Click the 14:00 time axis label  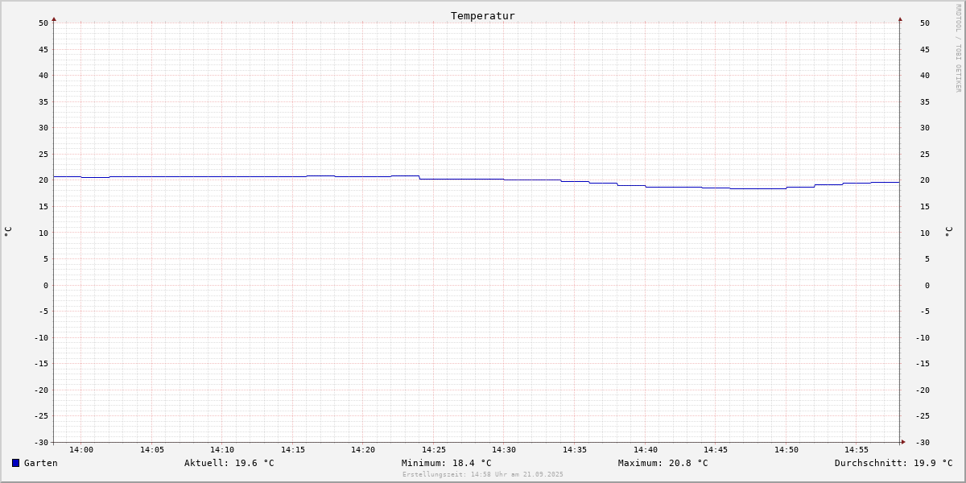coord(81,449)
